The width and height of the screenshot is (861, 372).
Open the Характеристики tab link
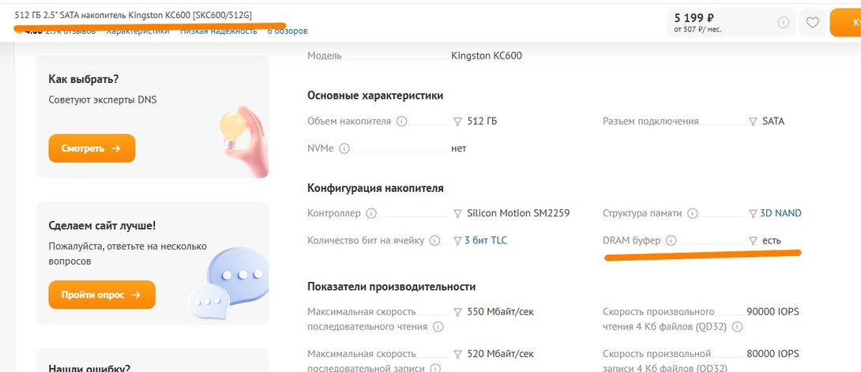click(137, 31)
